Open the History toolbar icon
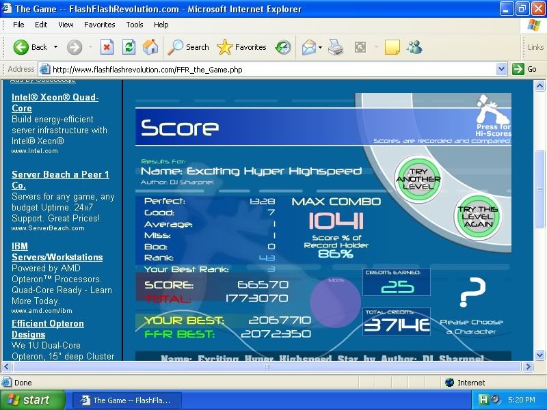Screen dimensions: 547x410 [283, 47]
